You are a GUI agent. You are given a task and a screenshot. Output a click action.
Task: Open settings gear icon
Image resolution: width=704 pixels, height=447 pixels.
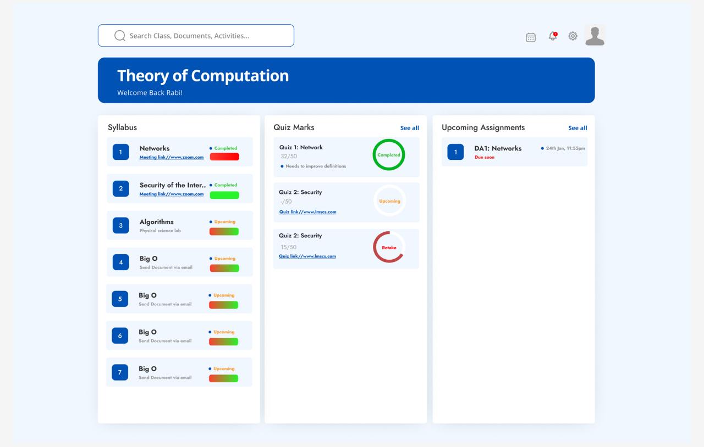(x=573, y=36)
